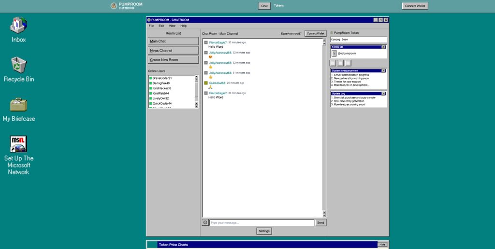This screenshot has width=495, height=249.
Task: Click 'Server optimization in progress' announcement
Action: (350, 75)
